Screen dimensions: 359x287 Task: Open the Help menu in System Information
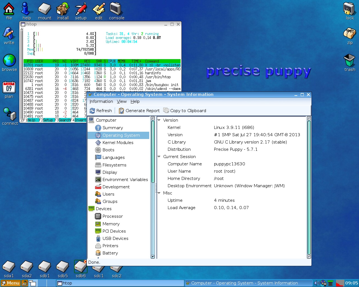pyautogui.click(x=135, y=101)
